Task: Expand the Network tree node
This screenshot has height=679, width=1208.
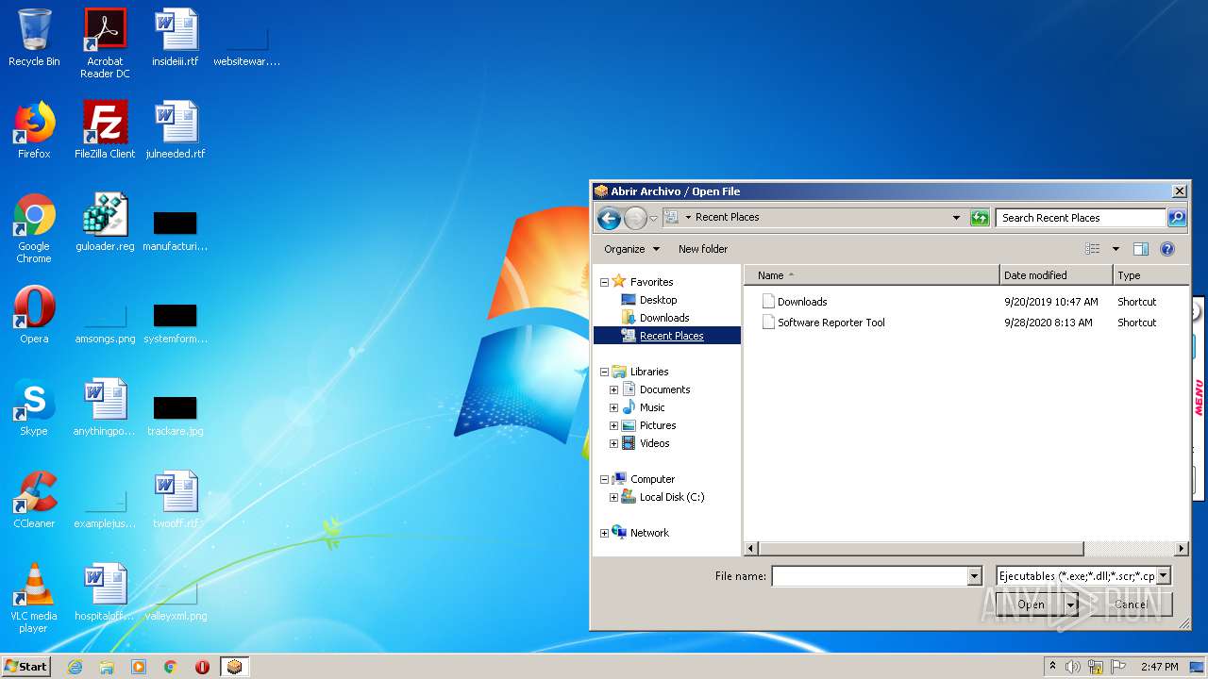Action: [x=604, y=533]
